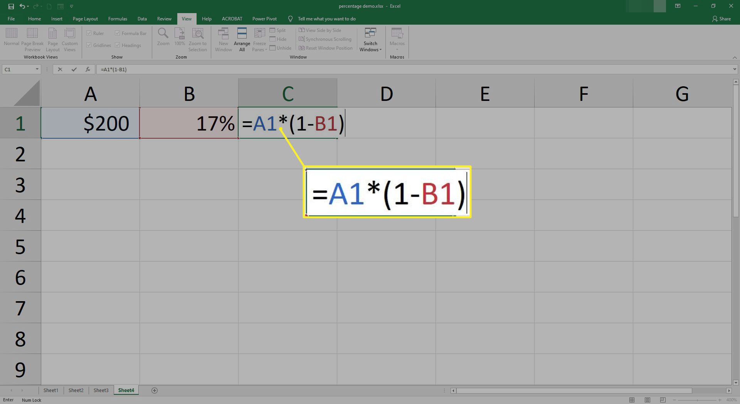Open Custom Views dialog
Screen dimensions: 740x404
coord(70,40)
